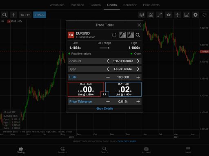Screen dimensions: 209x156
Task: Close the Trade Ticket dialog
Action: tap(139, 25)
